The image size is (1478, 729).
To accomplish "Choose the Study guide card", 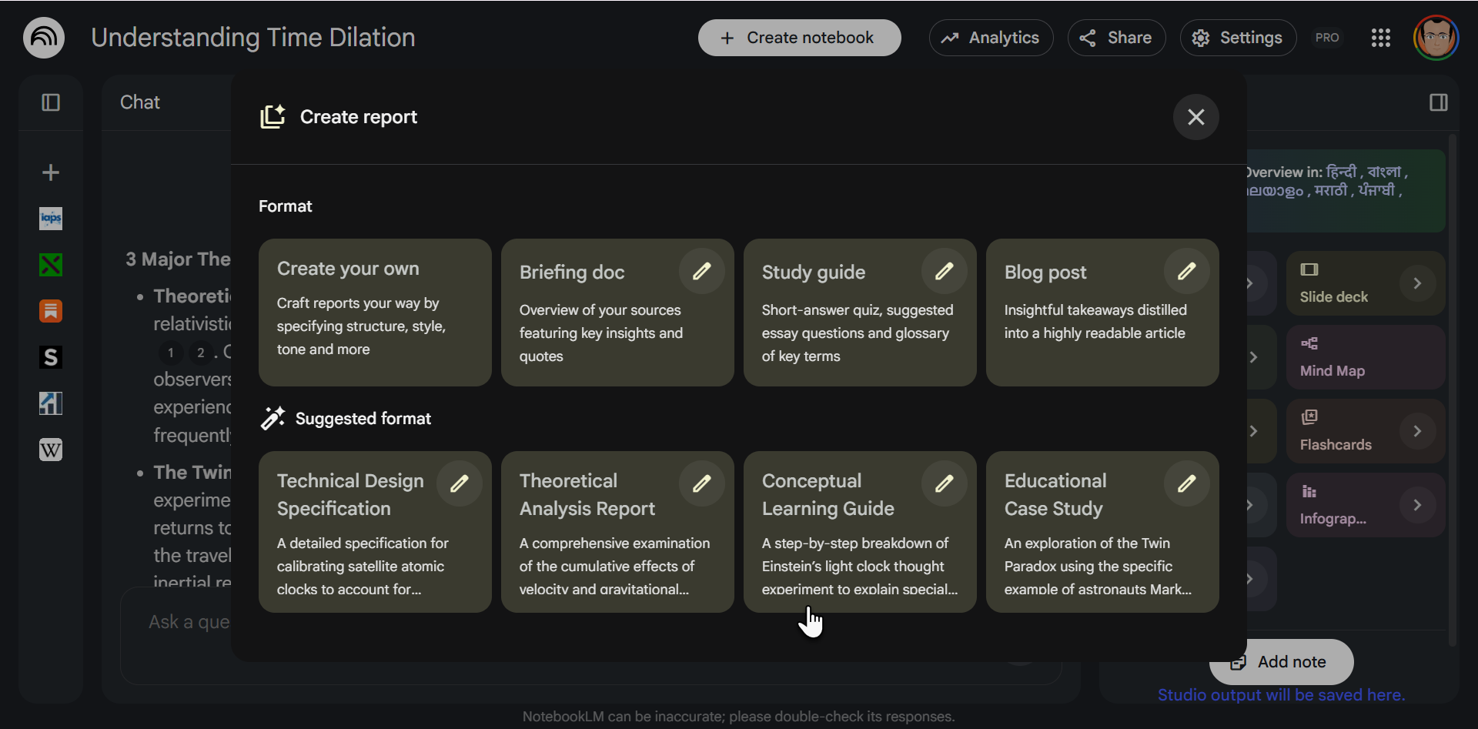I will (860, 313).
